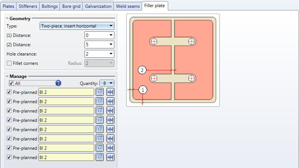
Task: Click the first BI 2 input field
Action: [x=66, y=92]
